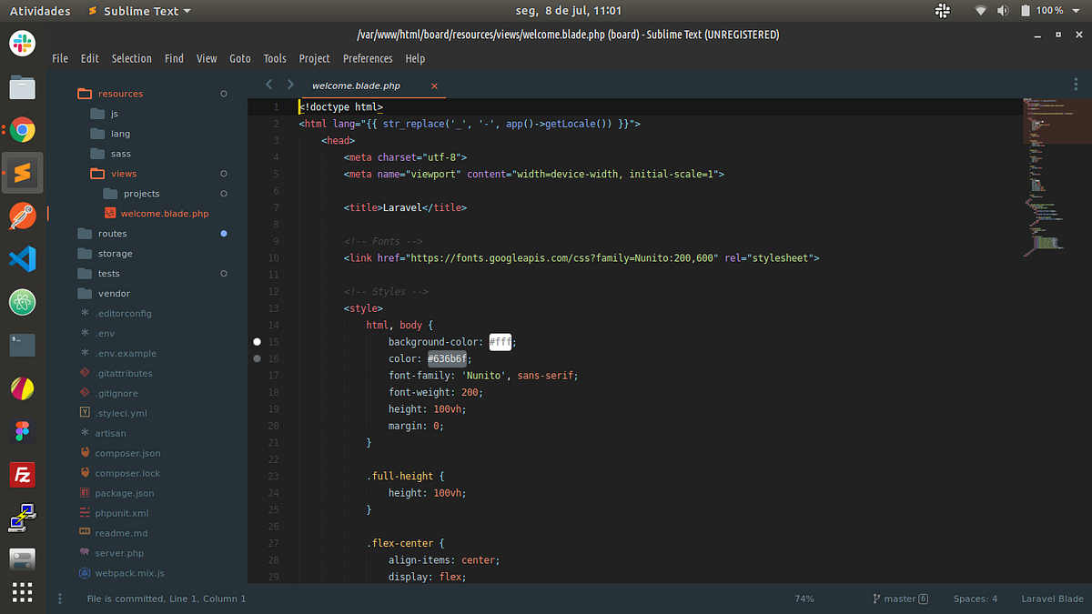
Task: Click the git branch icon in the status bar
Action: [875, 599]
